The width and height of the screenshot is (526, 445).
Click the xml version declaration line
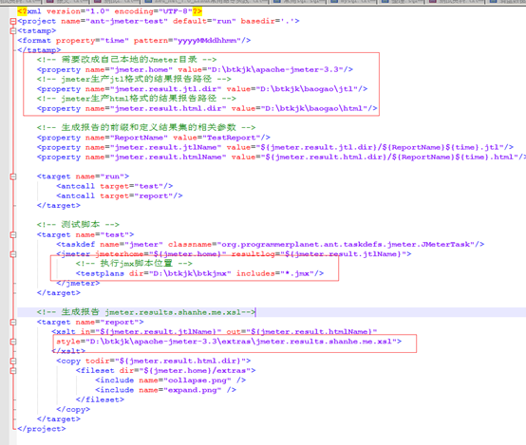pos(110,11)
